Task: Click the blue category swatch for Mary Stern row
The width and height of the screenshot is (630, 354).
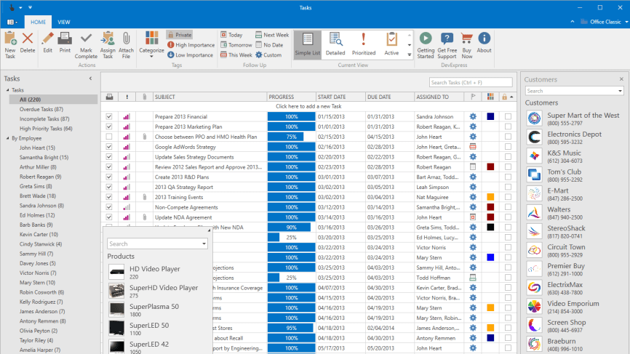Action: tap(490, 257)
